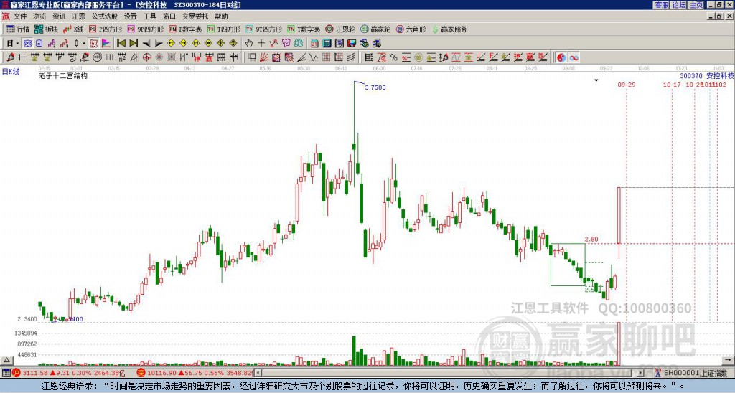Select the gold coin 金 circle tool

(418, 57)
